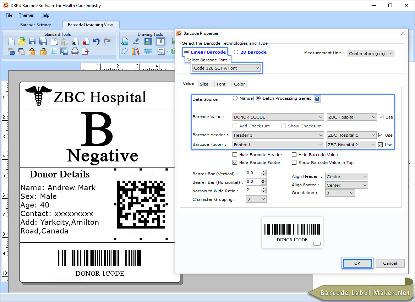Expand the Barcode Value DONOR 1CODE dropdown
Screen dimensions: 415x302
278,117
